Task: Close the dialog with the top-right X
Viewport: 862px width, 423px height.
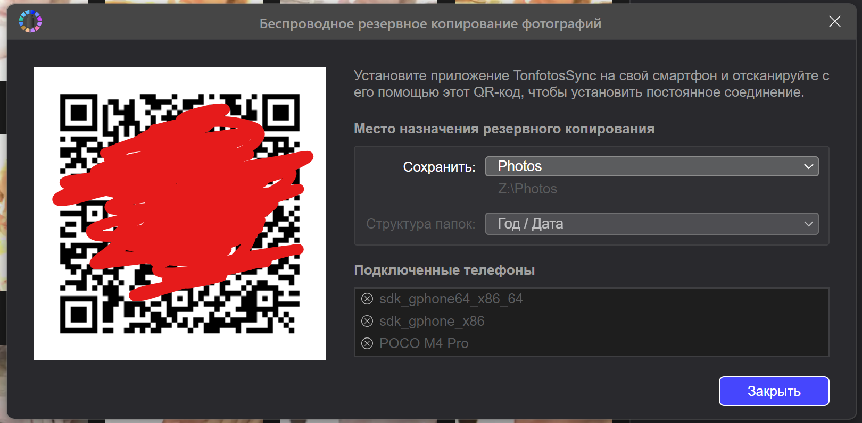Action: coord(834,21)
